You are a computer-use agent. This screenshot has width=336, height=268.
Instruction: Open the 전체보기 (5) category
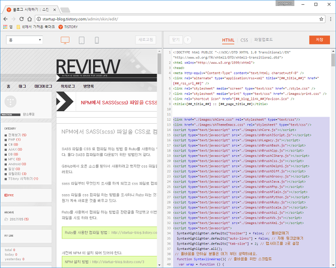click(x=17, y=135)
